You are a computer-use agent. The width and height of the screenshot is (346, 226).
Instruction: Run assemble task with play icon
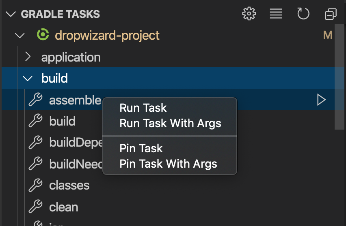pyautogui.click(x=321, y=100)
